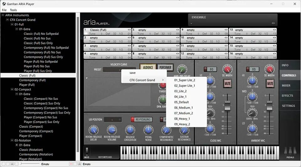Collapse the CFX Concert Grand node
The image size is (301, 167).
click(7, 19)
